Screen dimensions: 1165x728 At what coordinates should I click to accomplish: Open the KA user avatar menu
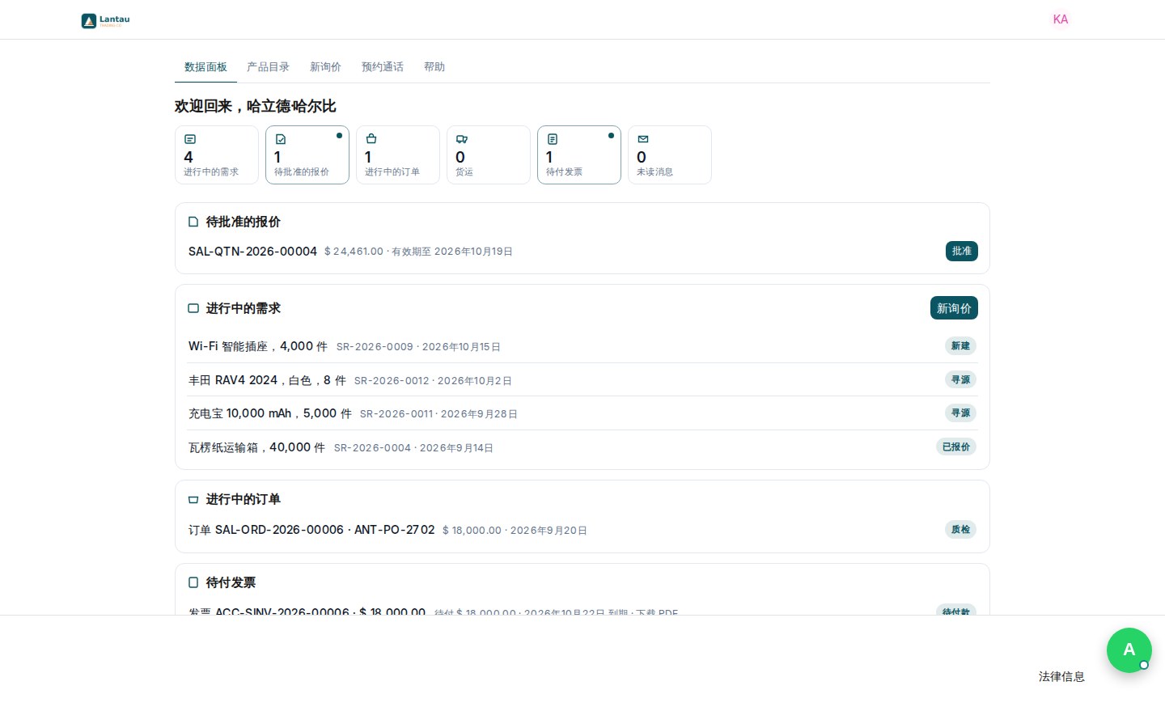coord(1060,19)
